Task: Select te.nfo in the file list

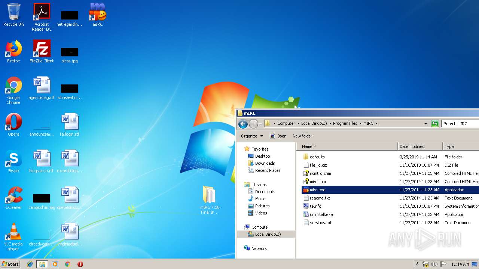Action: click(x=315, y=206)
